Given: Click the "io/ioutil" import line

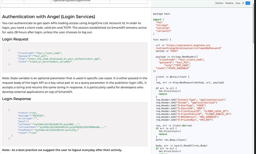Looking at the screenshot, I should tap(163, 31).
